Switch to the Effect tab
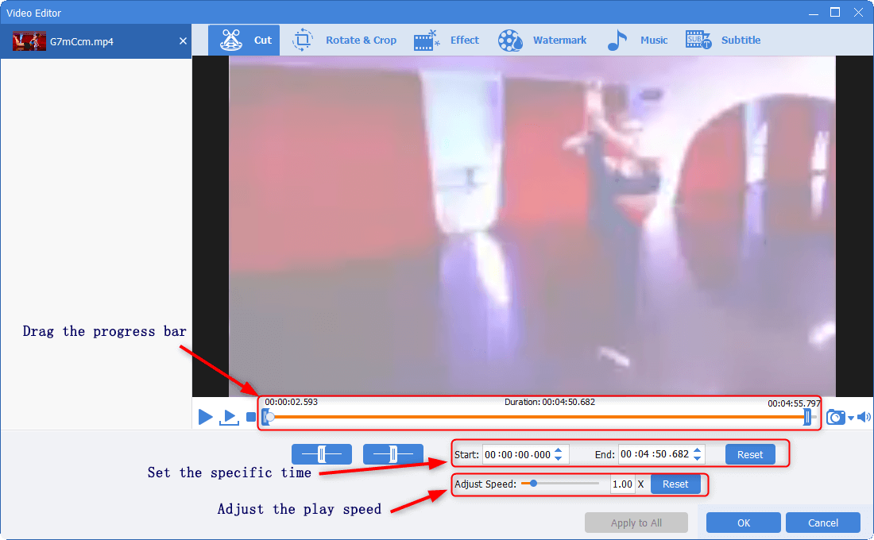 pos(447,40)
